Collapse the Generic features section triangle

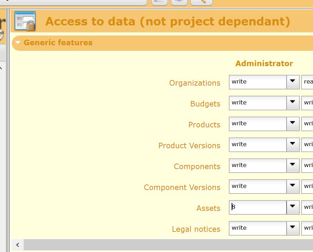18,43
